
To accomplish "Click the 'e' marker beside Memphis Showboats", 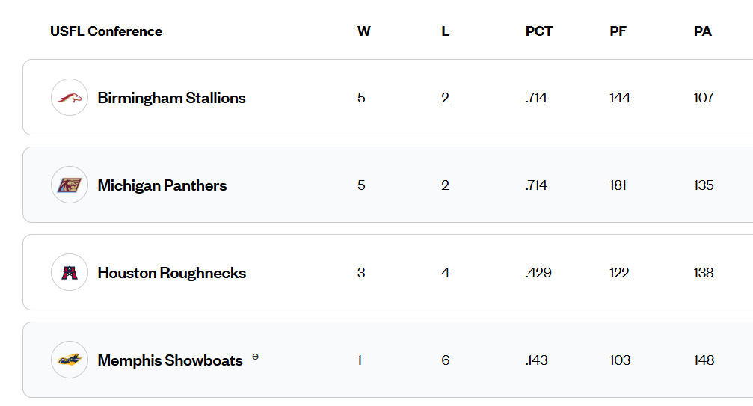I will coord(256,356).
